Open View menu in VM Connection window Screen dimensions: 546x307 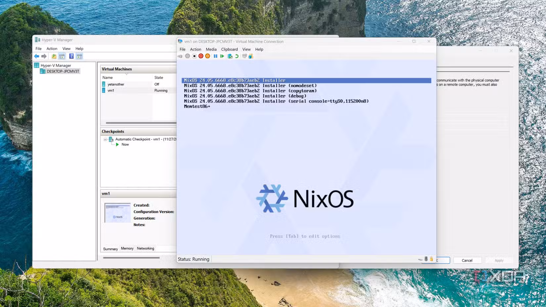(247, 49)
